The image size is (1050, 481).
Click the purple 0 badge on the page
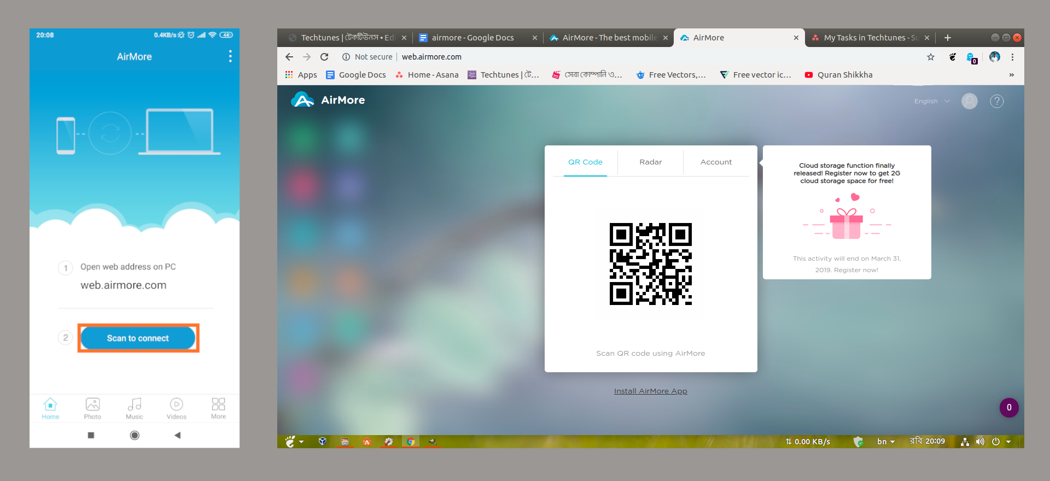click(x=1009, y=408)
